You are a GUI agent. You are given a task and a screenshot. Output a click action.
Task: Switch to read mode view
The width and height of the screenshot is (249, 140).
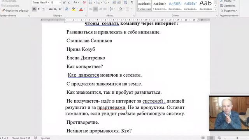coord(203,138)
